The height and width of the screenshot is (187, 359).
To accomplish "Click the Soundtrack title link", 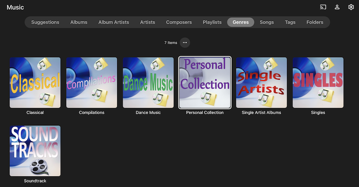I will pyautogui.click(x=35, y=181).
